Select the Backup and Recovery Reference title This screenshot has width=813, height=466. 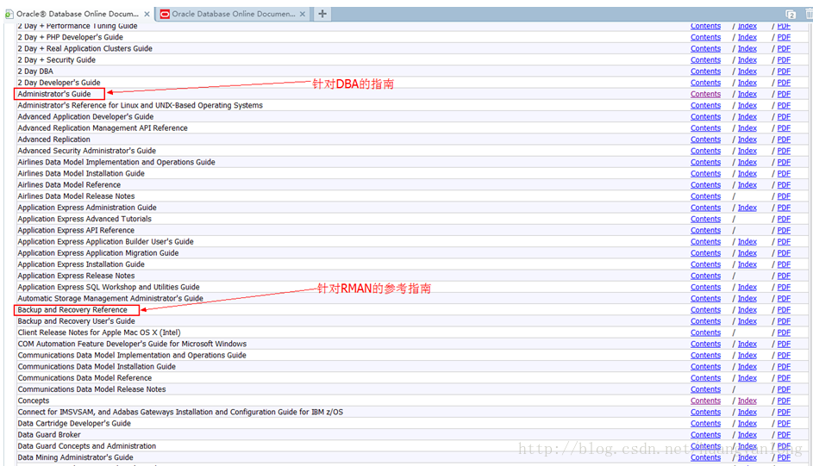[x=72, y=309]
